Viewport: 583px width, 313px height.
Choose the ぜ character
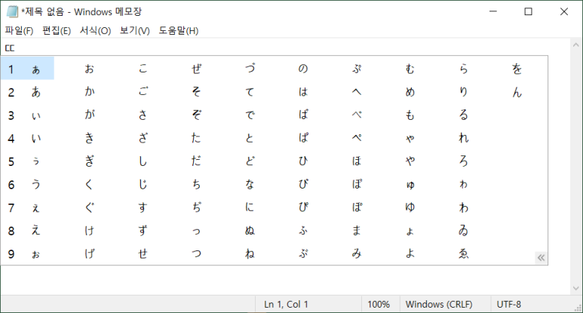[x=196, y=69]
